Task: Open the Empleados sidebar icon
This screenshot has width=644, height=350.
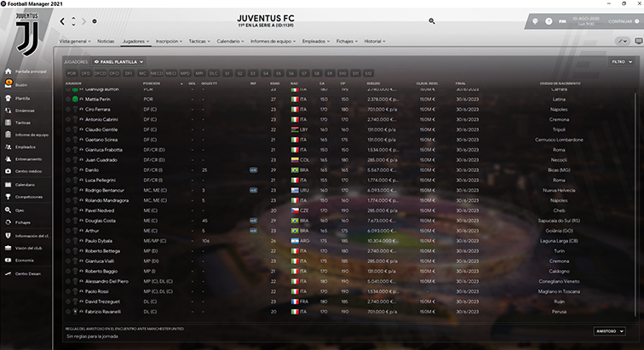Action: 9,146
